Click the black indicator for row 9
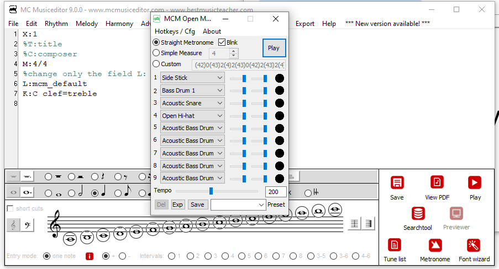 click(x=280, y=179)
